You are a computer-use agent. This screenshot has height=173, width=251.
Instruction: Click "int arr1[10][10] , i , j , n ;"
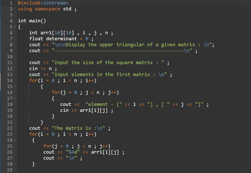71,33
